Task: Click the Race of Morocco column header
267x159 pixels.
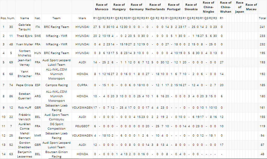Action: click(102, 7)
